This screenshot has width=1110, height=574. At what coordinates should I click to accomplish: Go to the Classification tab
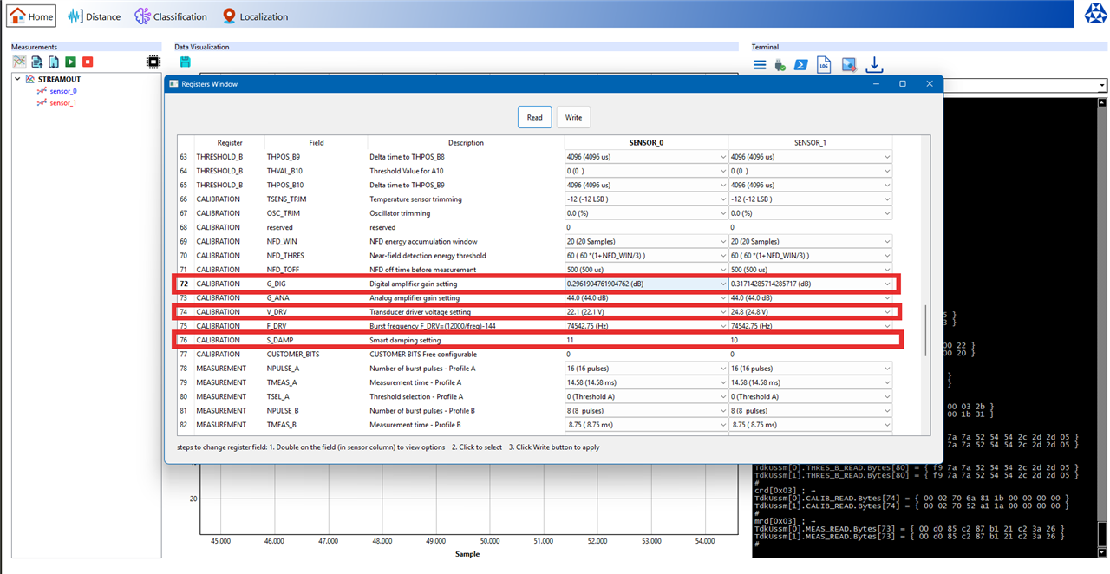[x=171, y=16]
